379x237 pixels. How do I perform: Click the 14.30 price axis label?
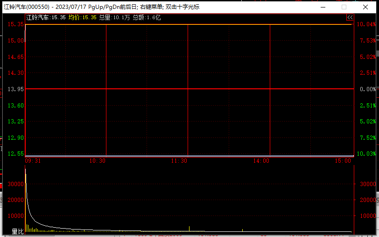click(x=16, y=73)
